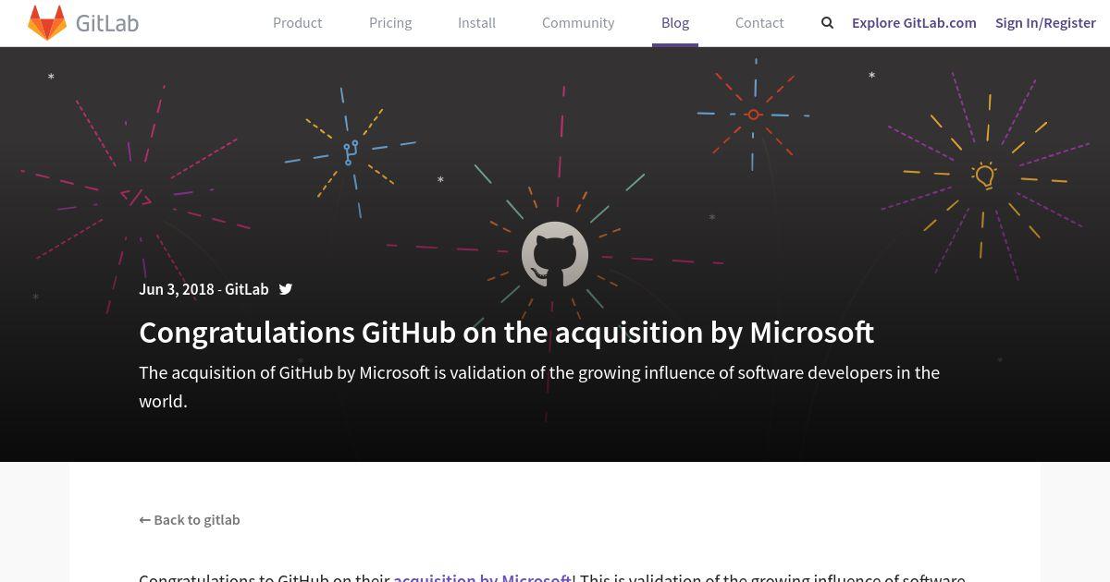Open the Contact navigation link
The width and height of the screenshot is (1110, 582).
point(759,22)
